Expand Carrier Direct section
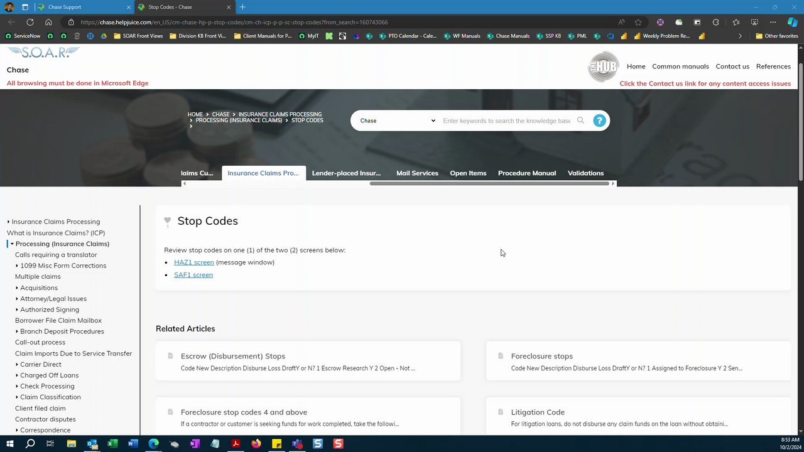This screenshot has width=804, height=452. (17, 364)
